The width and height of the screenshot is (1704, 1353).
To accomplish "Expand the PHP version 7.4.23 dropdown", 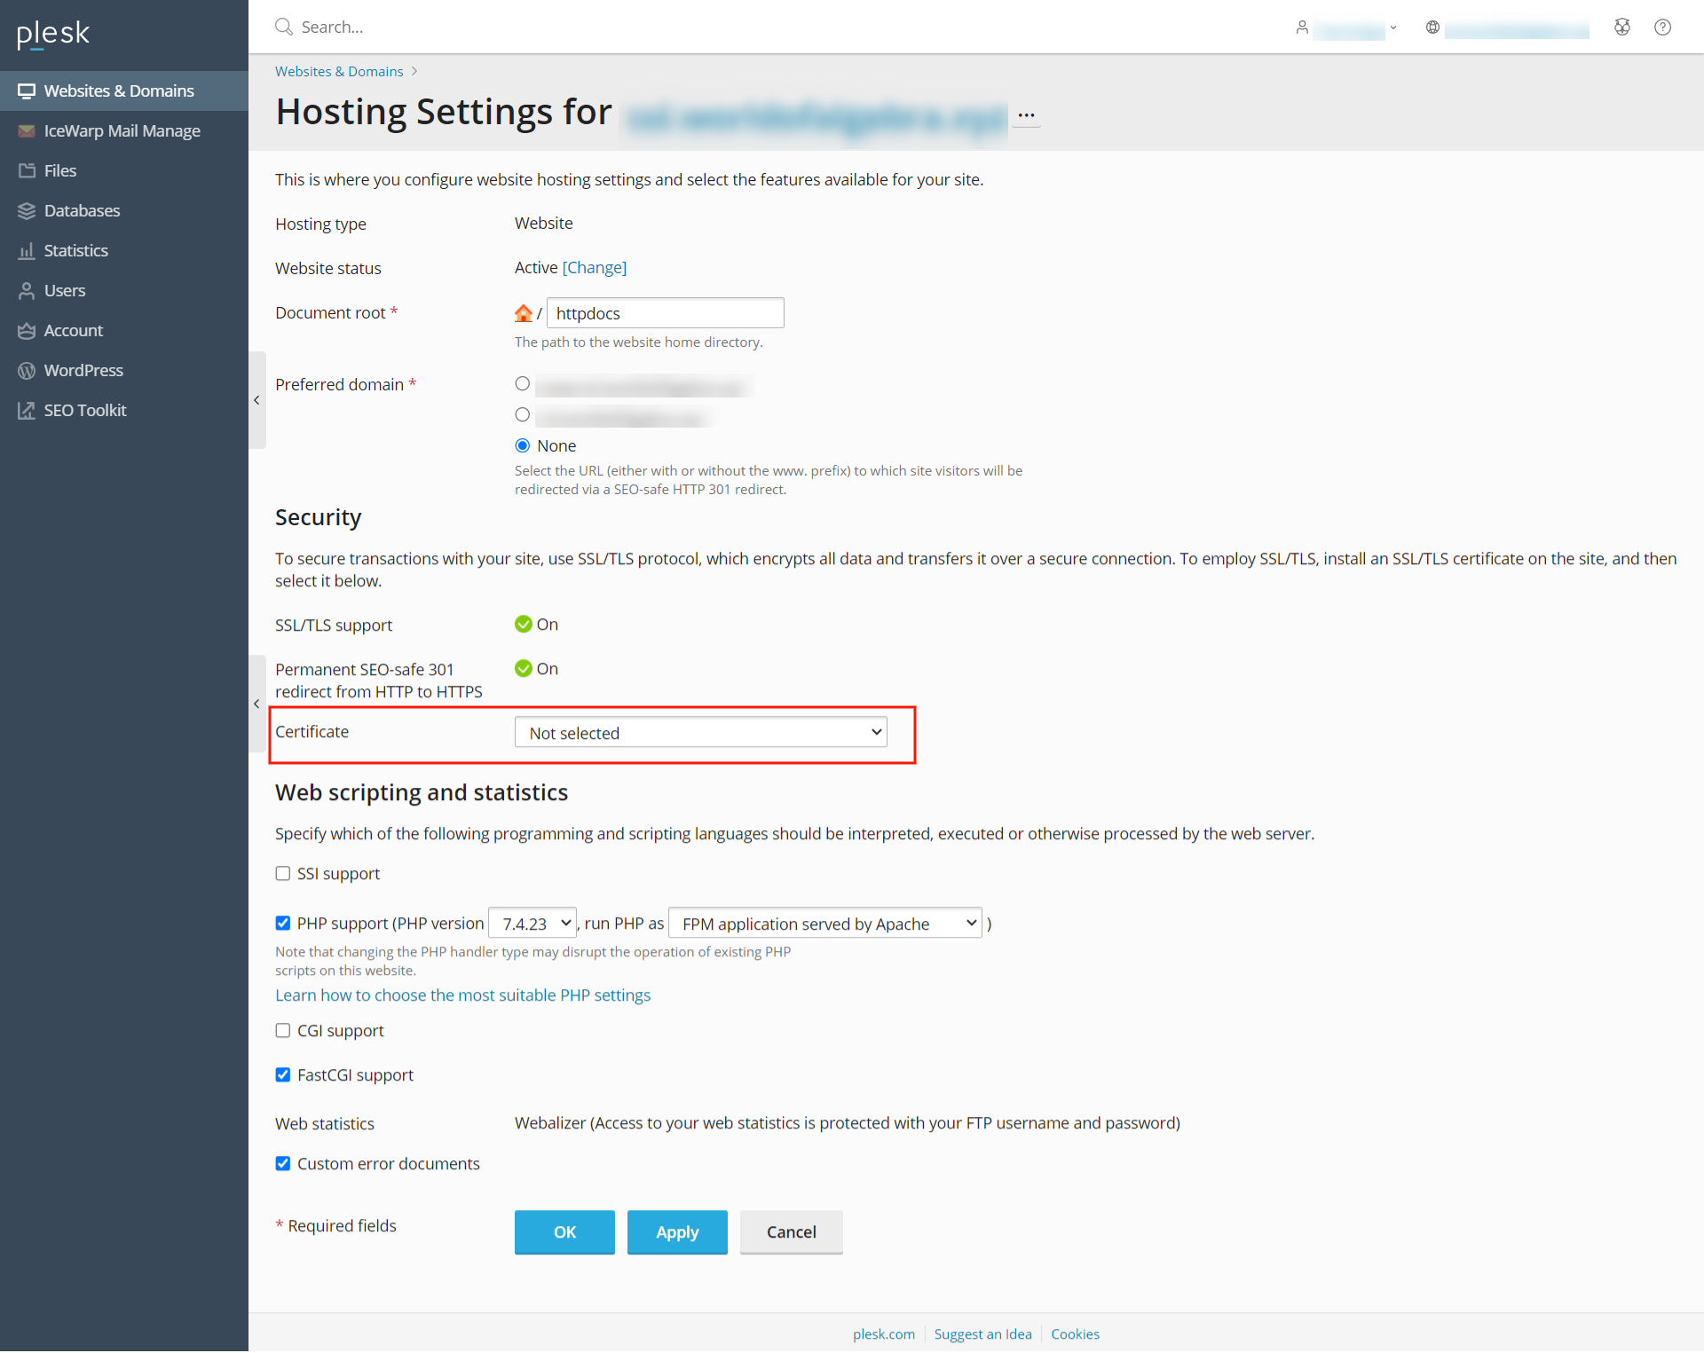I will (x=532, y=924).
